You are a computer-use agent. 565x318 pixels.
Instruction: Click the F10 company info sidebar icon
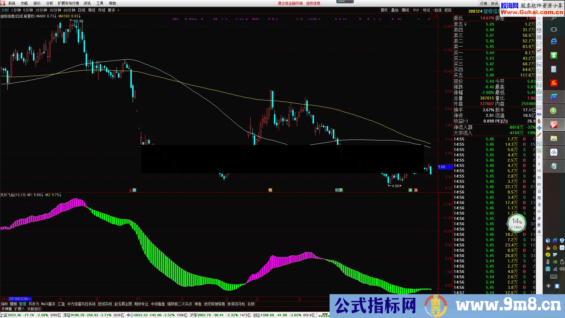539,64
